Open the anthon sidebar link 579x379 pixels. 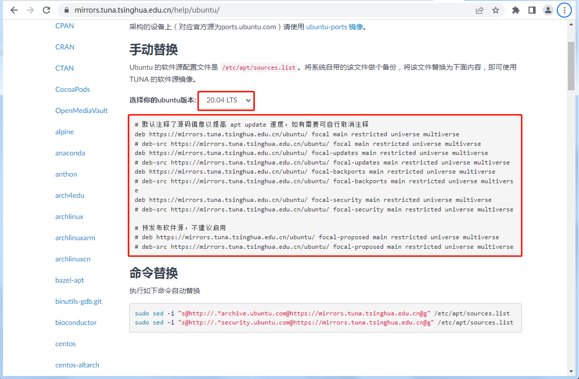click(x=66, y=174)
